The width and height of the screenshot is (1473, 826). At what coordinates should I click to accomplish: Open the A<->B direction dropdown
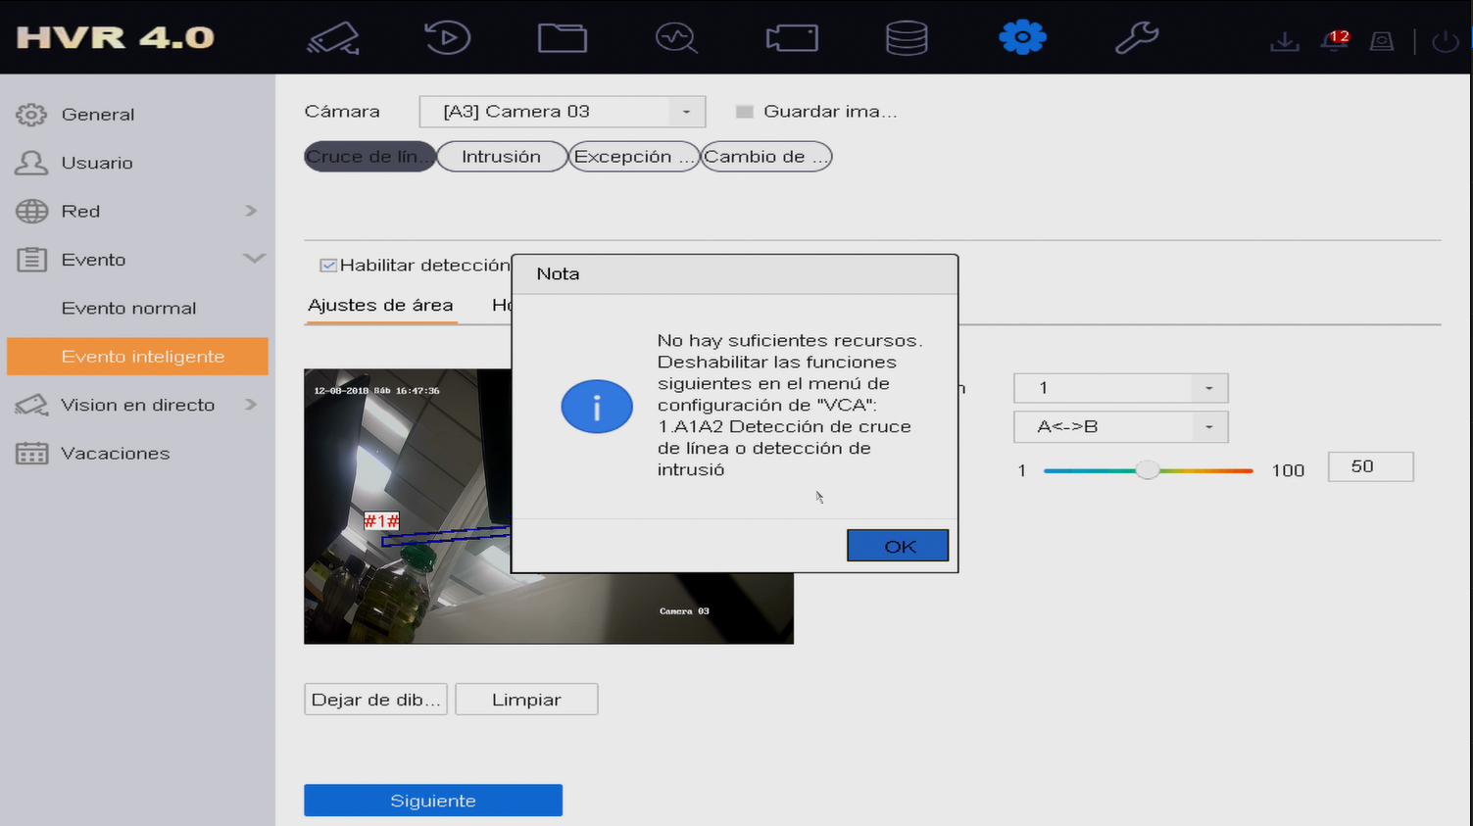[x=1120, y=427]
